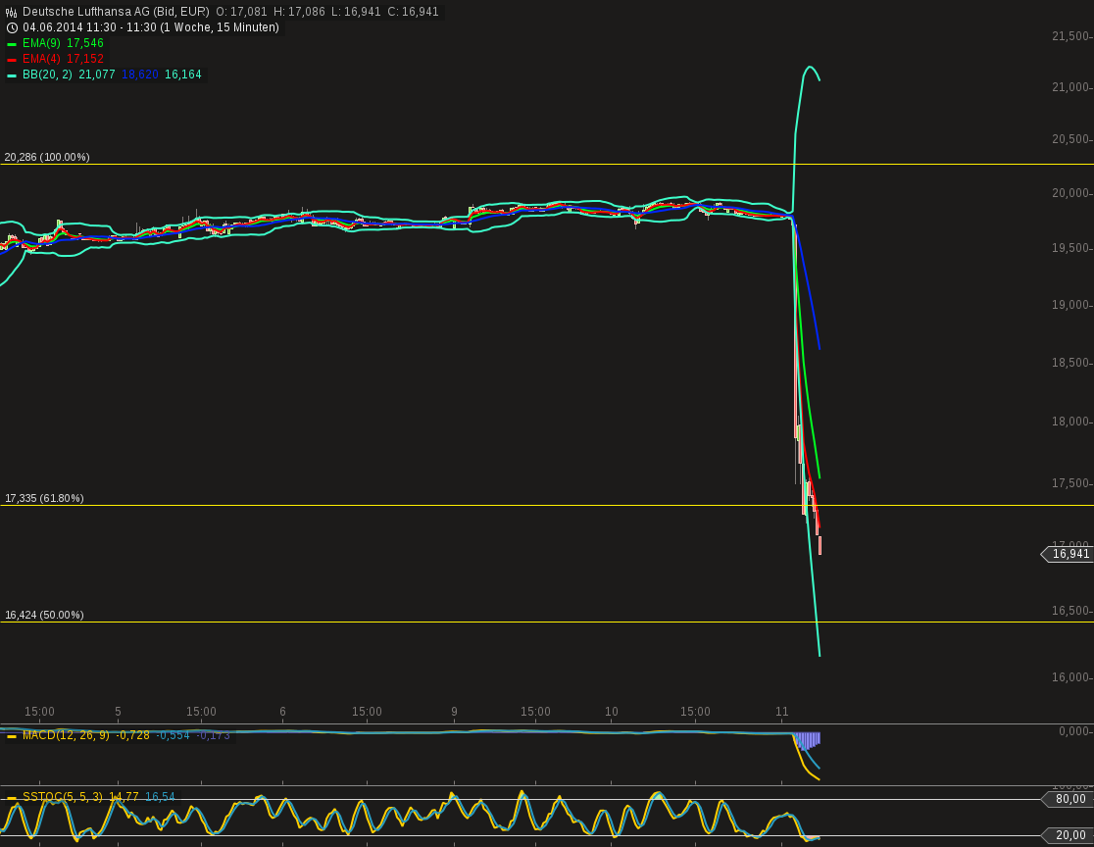
Task: Click the EMA(9) indicator label
Action: 41,43
